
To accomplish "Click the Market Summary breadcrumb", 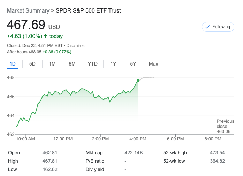I will tap(28, 11).
